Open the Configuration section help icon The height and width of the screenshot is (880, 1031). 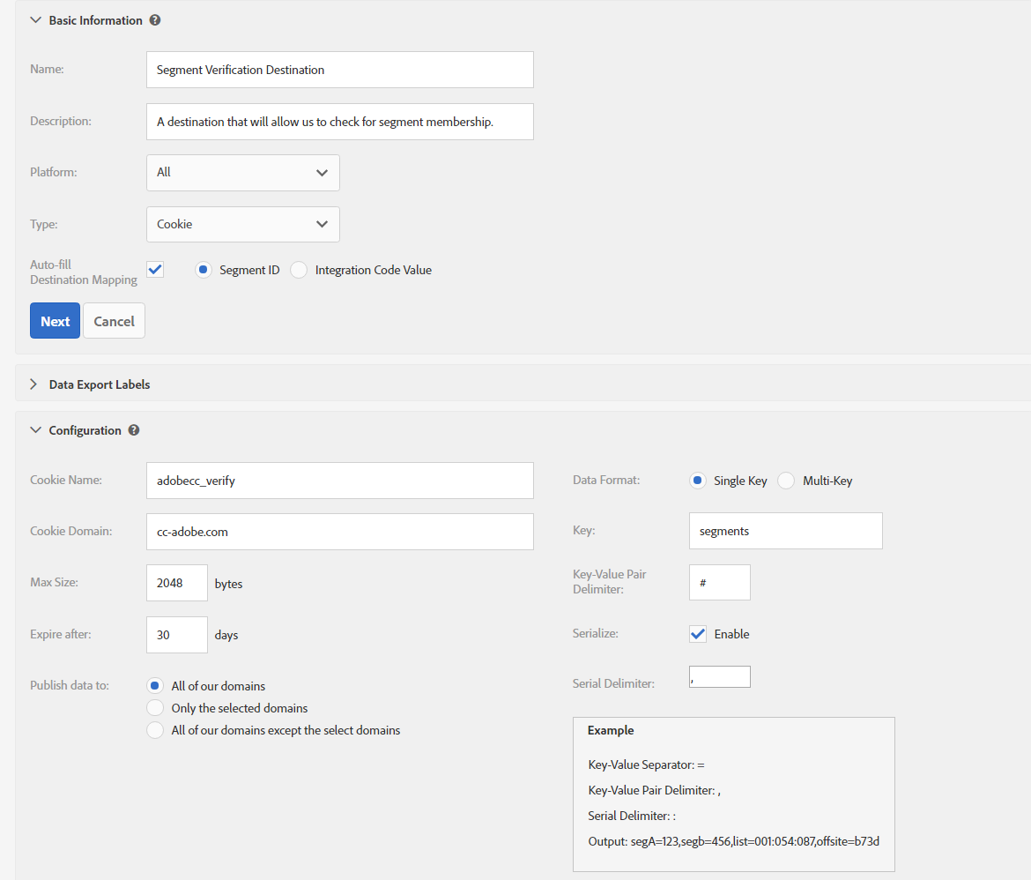(x=133, y=429)
